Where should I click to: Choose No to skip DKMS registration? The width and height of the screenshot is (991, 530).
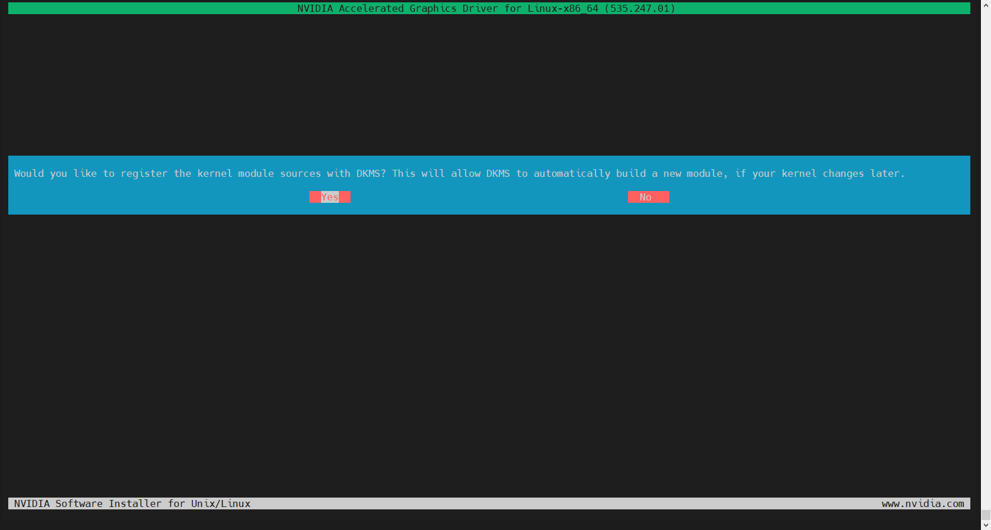pos(647,197)
